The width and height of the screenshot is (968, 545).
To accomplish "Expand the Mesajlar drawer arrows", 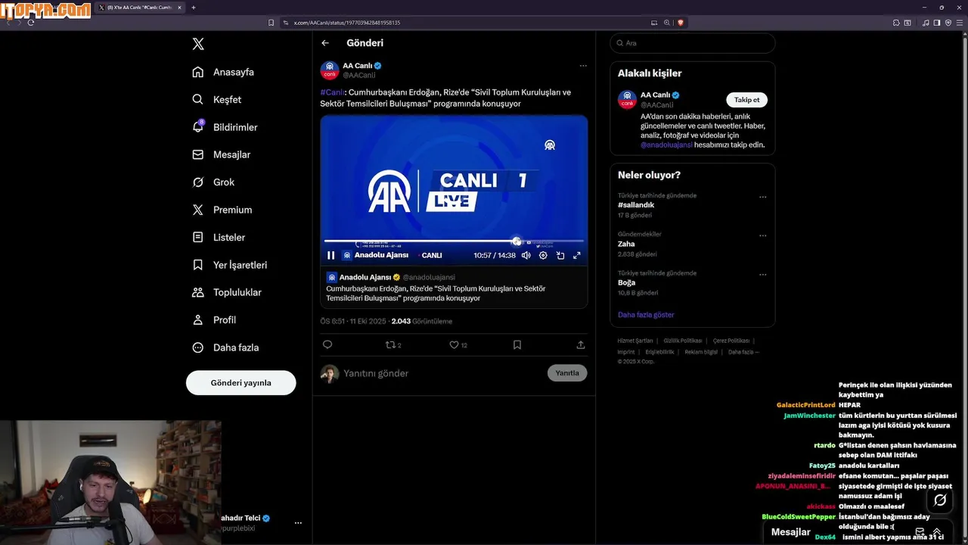I will pyautogui.click(x=937, y=532).
